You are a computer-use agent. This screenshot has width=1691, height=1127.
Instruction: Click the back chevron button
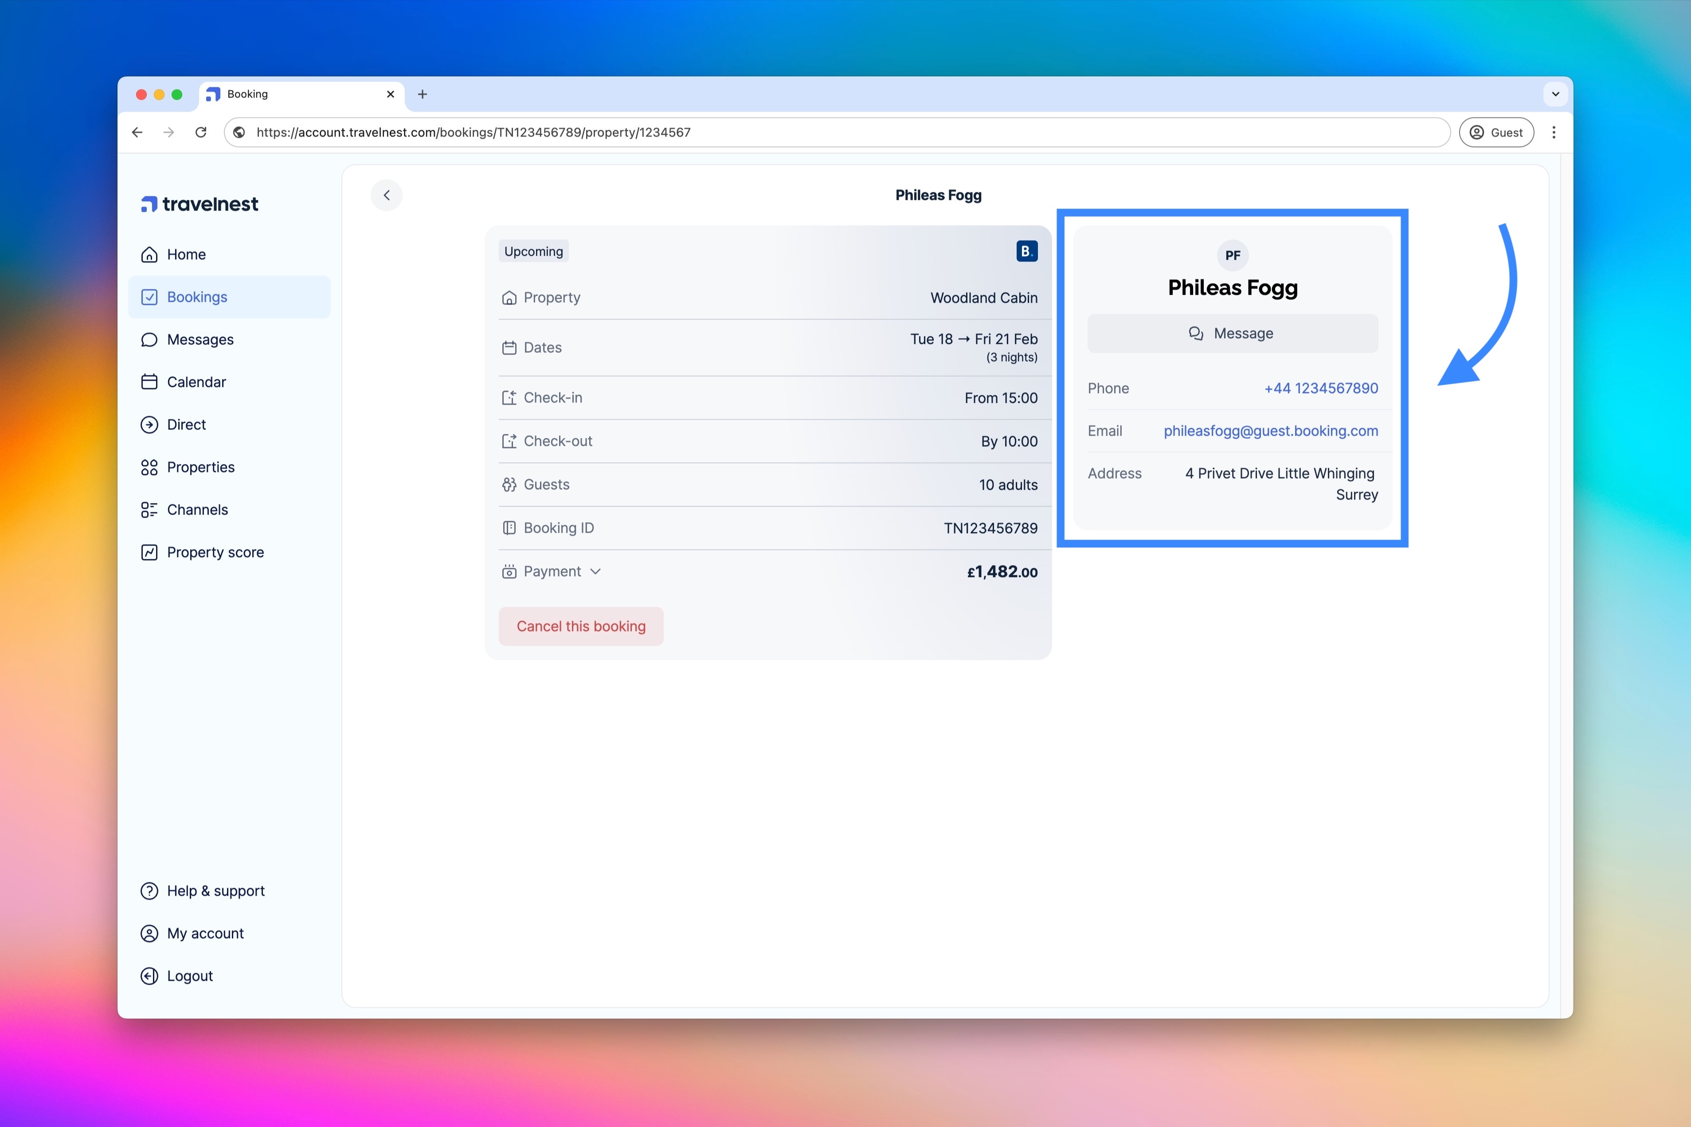387,195
